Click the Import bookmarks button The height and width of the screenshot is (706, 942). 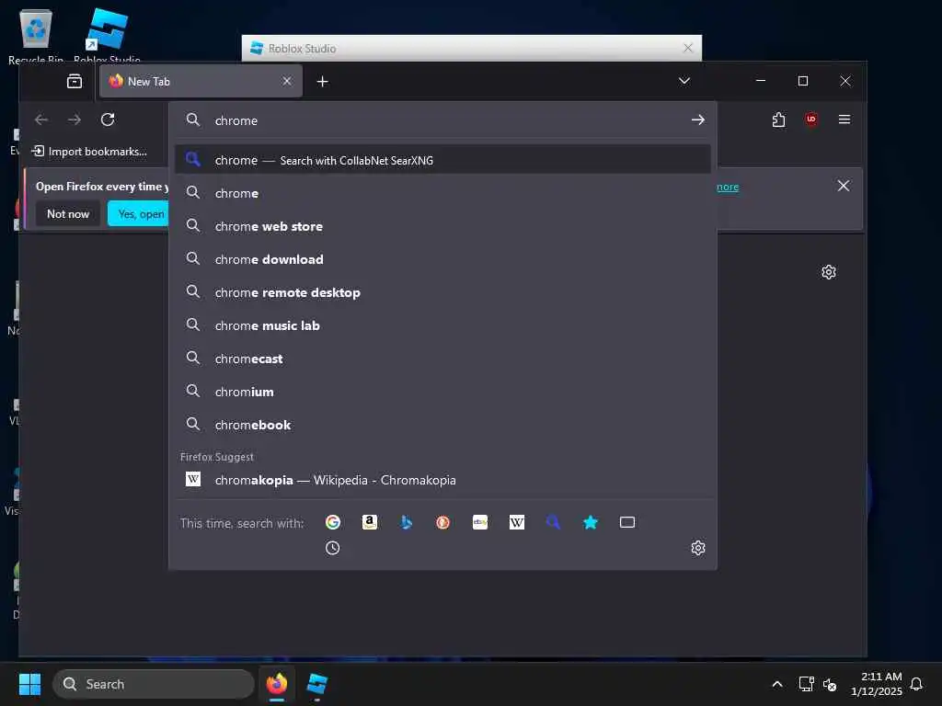[89, 152]
